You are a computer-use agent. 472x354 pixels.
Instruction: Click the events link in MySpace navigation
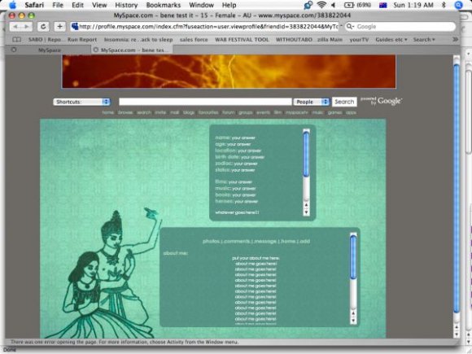tap(263, 112)
